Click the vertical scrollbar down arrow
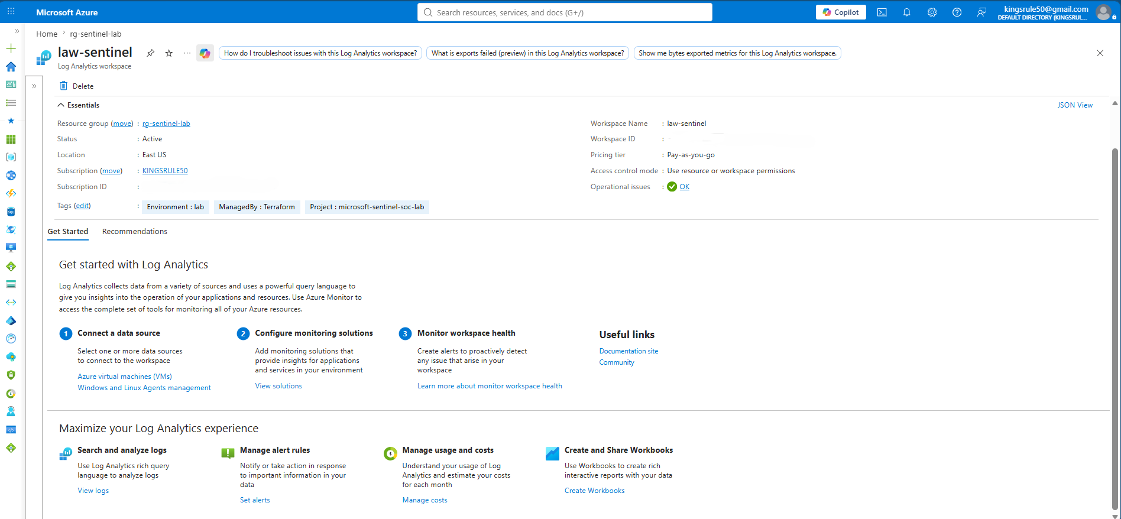 1115,515
